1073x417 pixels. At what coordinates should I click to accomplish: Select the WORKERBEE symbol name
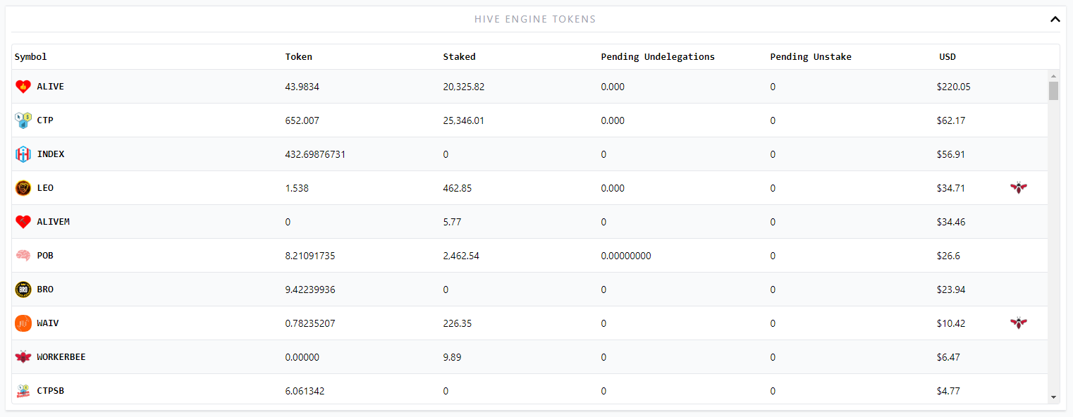(61, 357)
